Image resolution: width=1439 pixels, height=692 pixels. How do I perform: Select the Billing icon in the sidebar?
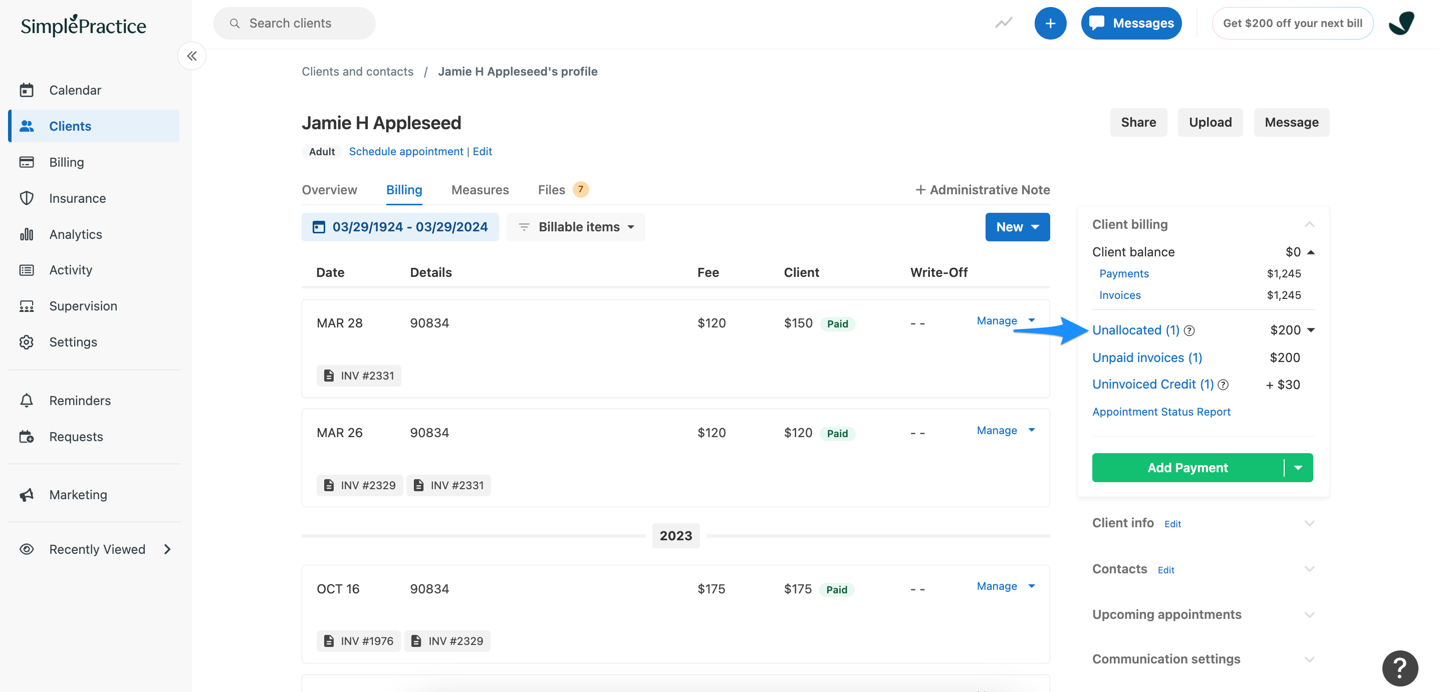point(27,162)
